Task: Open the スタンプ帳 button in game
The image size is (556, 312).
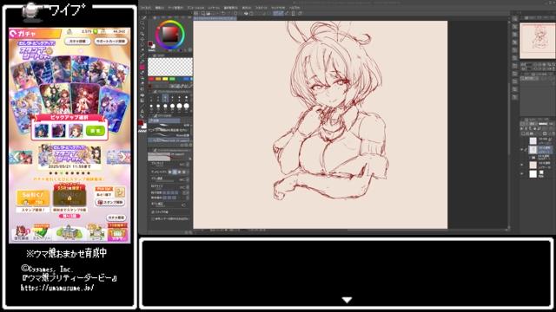Action: click(x=110, y=202)
